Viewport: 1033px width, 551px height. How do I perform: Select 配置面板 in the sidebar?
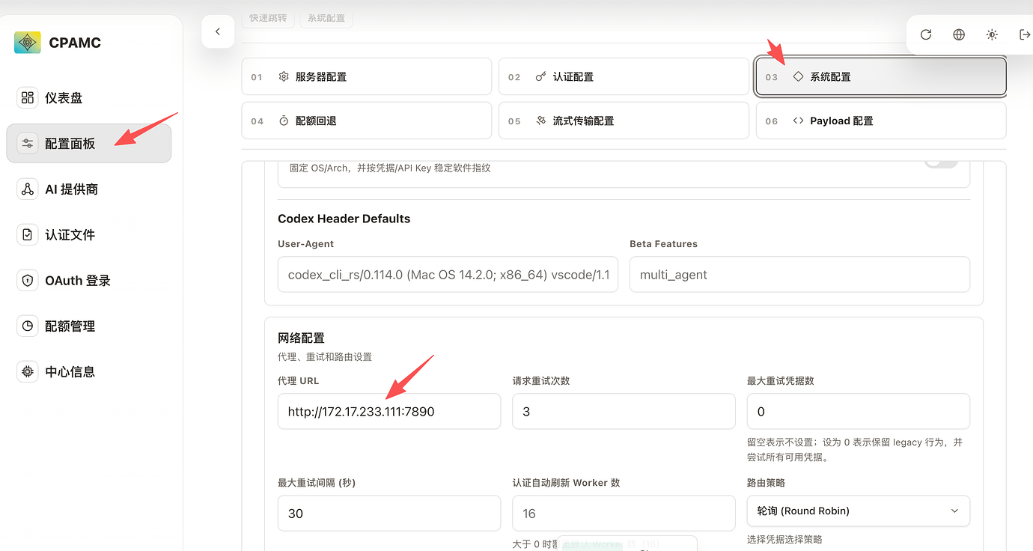[89, 143]
